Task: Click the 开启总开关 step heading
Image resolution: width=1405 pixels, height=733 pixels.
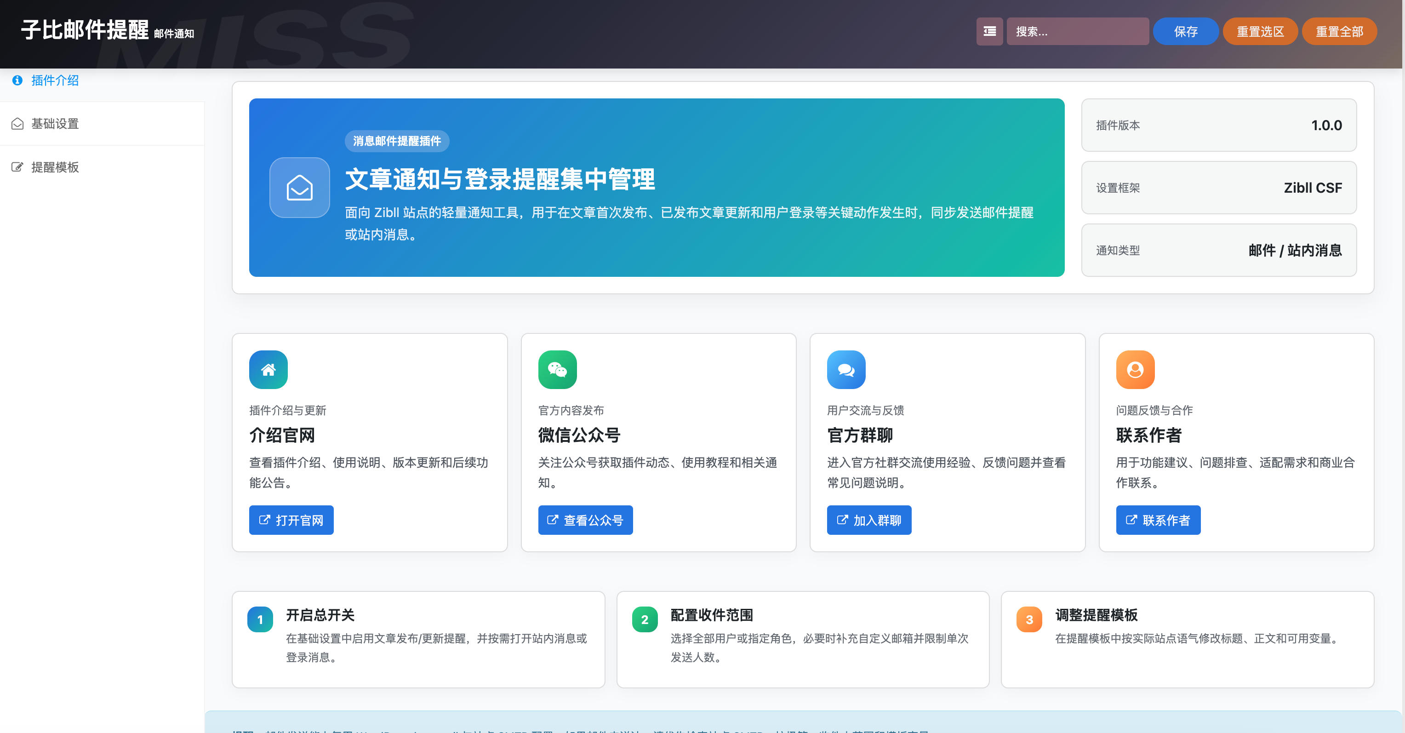Action: pos(320,615)
